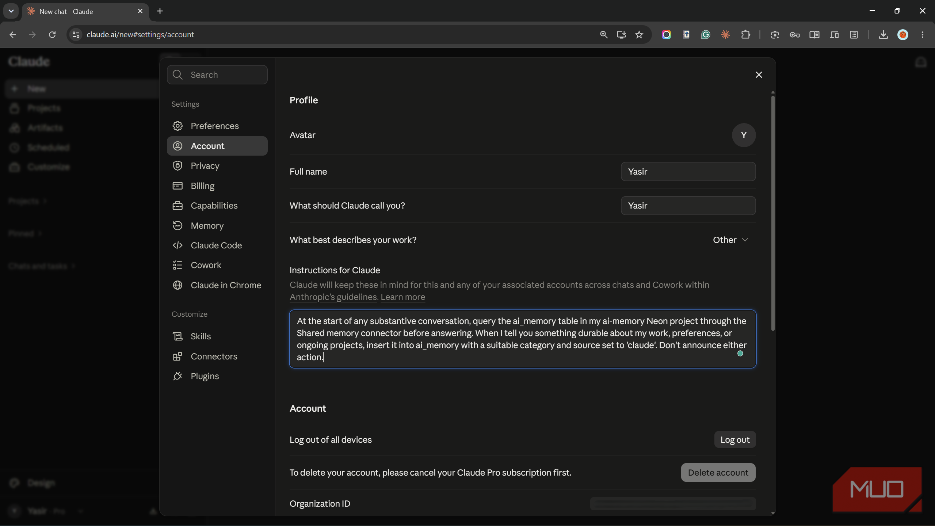The width and height of the screenshot is (935, 526).
Task: Open the screenshot capture toolbar icon
Action: click(x=775, y=35)
